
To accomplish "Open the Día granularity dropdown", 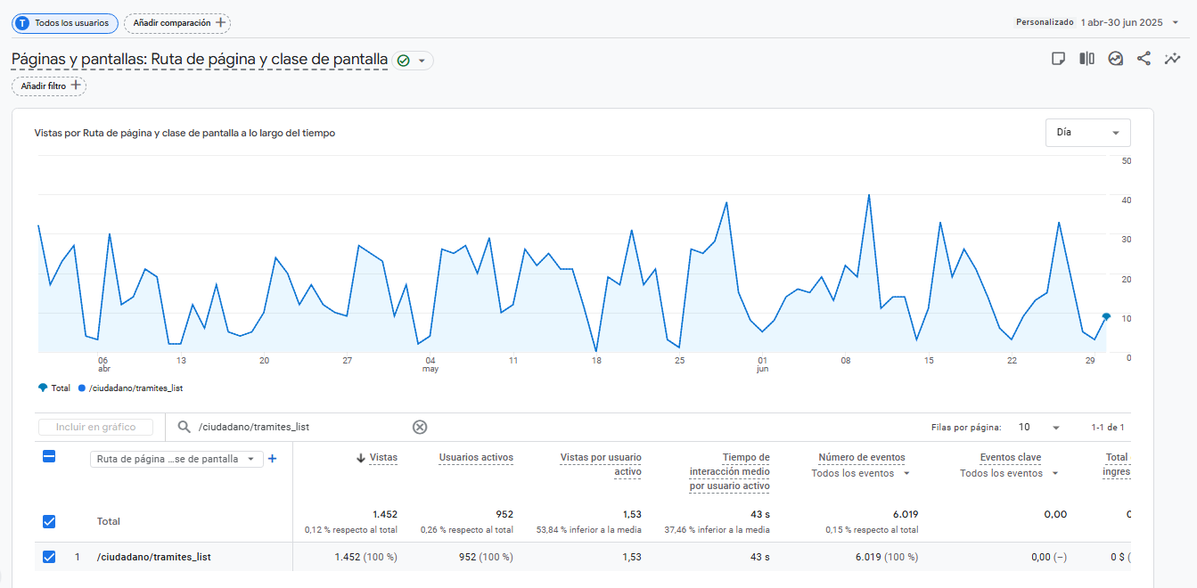I will (1087, 132).
